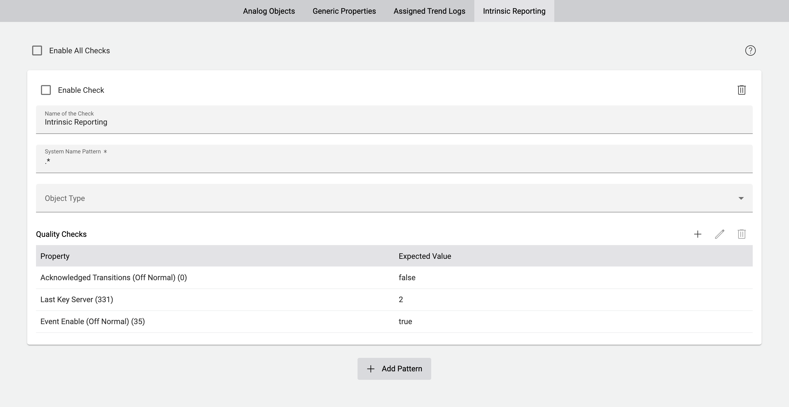Select the Generic Properties tab
The width and height of the screenshot is (789, 407).
[344, 11]
